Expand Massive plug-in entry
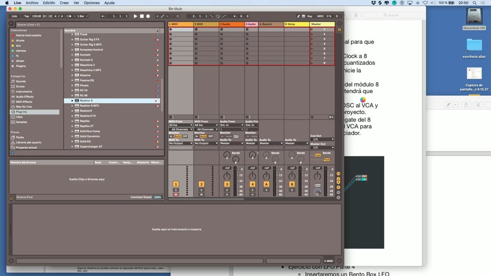Viewport: 491px width, 276px height. pyautogui.click(x=72, y=75)
